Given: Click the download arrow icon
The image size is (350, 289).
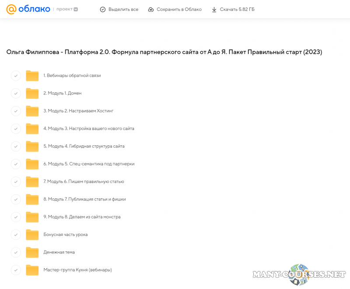Looking at the screenshot, I should pos(214,9).
